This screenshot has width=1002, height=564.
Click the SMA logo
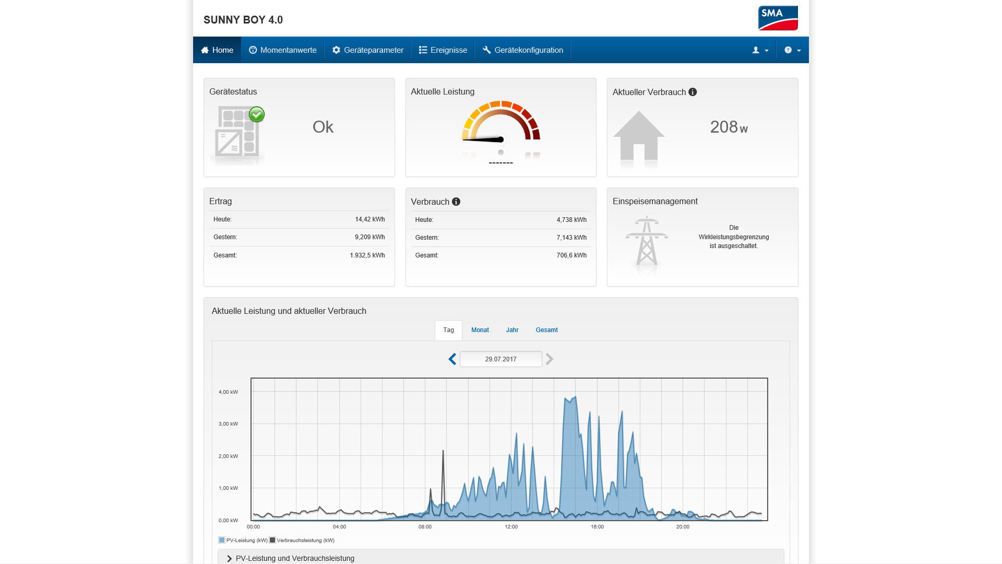click(778, 18)
